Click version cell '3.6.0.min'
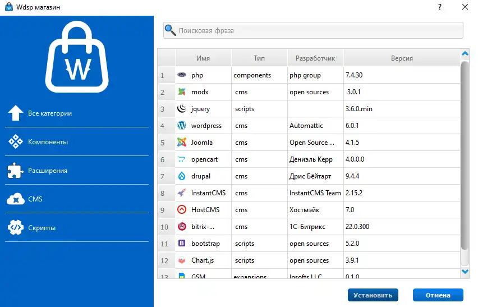This screenshot has height=307, width=478. click(x=402, y=108)
